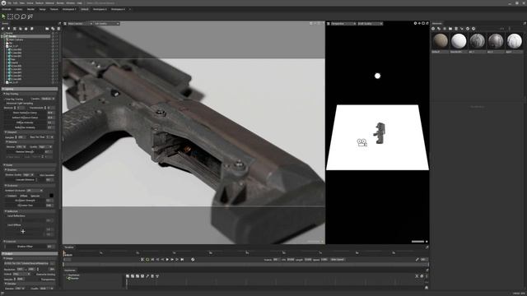Switch to the Texture workspace tab
This screenshot has height=296, width=527.
click(x=54, y=9)
